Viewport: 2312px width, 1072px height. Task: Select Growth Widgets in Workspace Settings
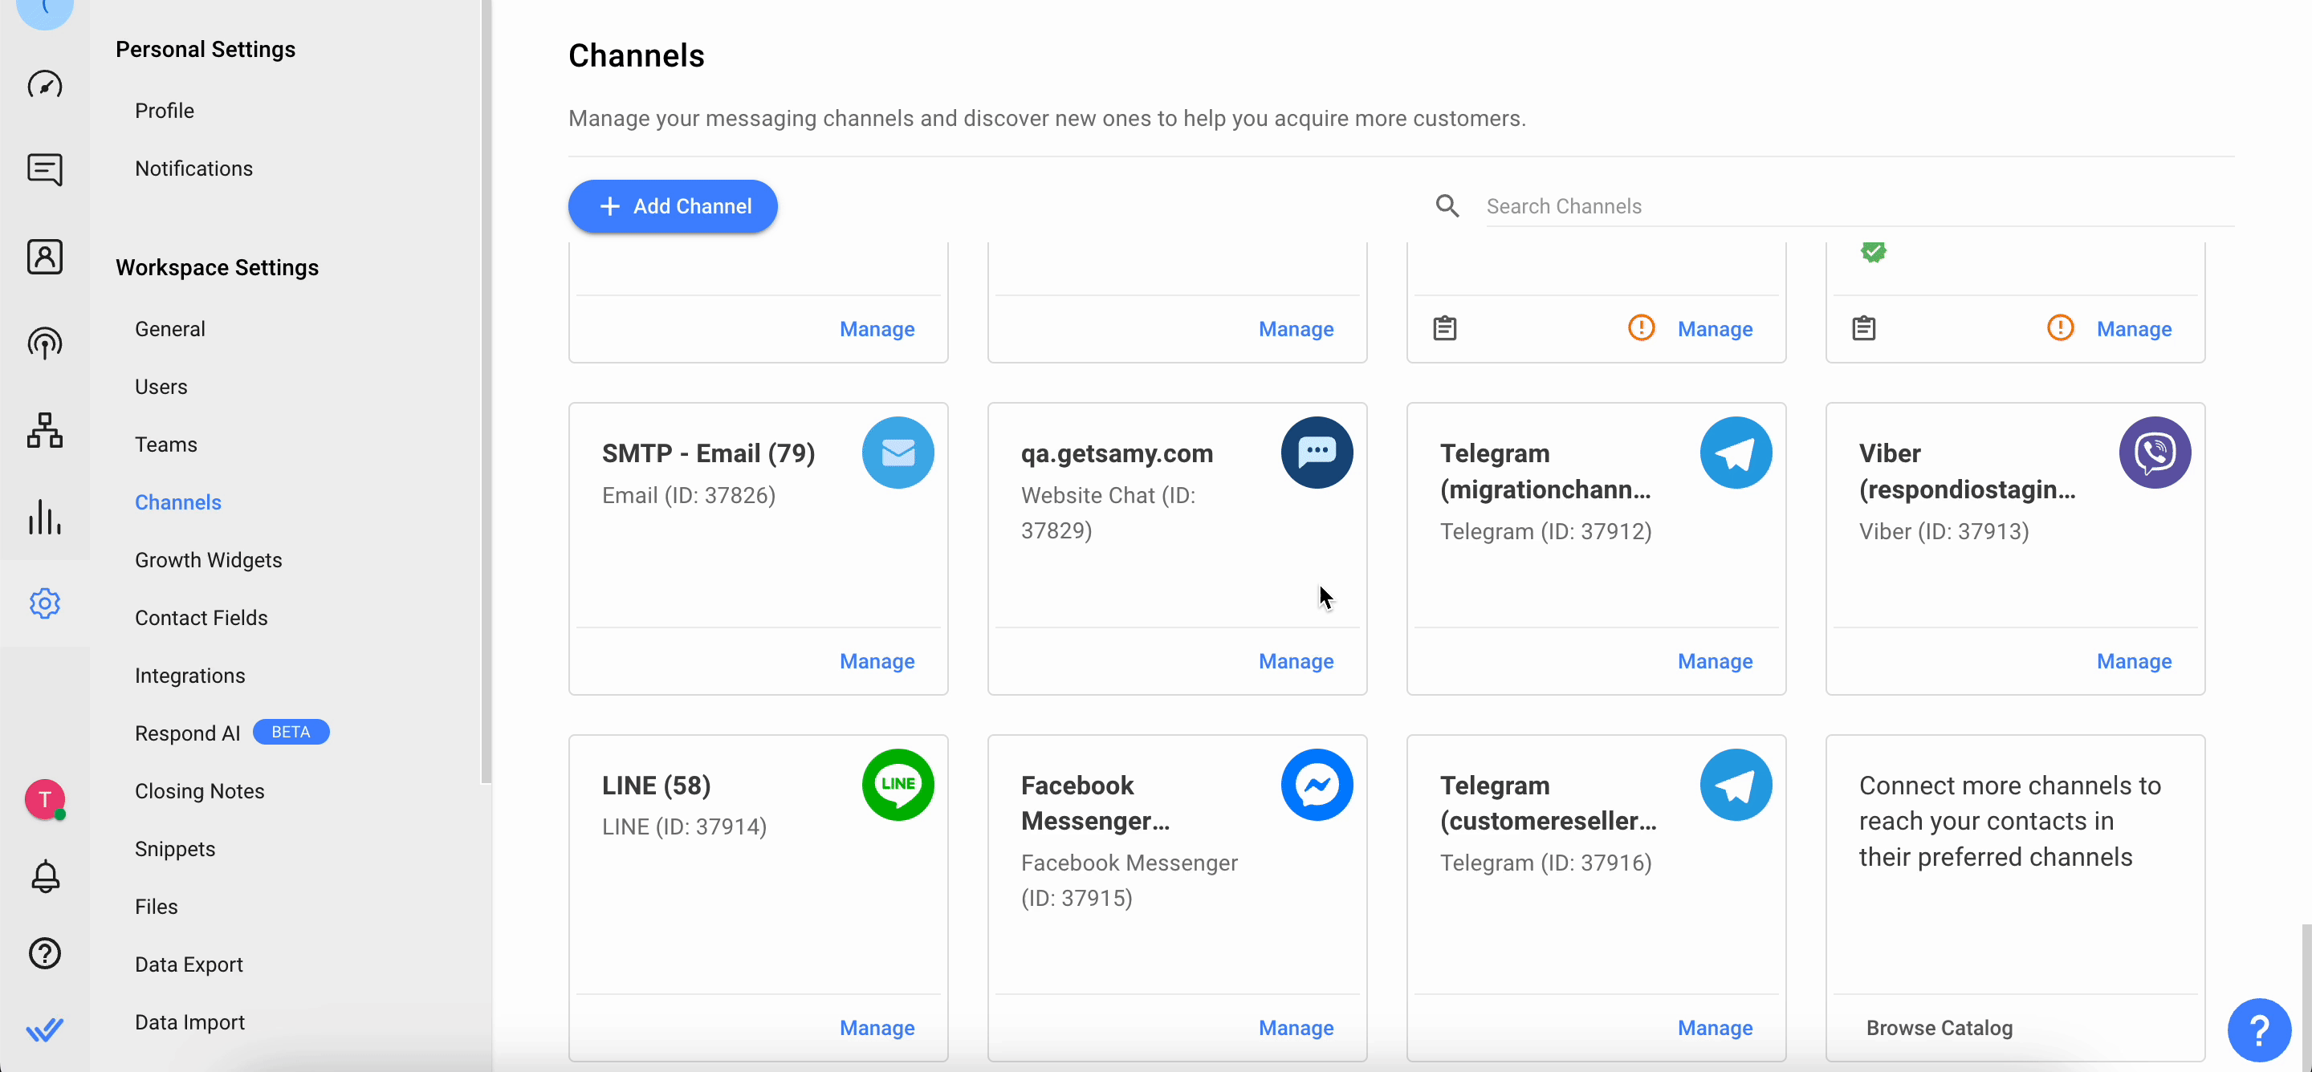click(x=208, y=560)
